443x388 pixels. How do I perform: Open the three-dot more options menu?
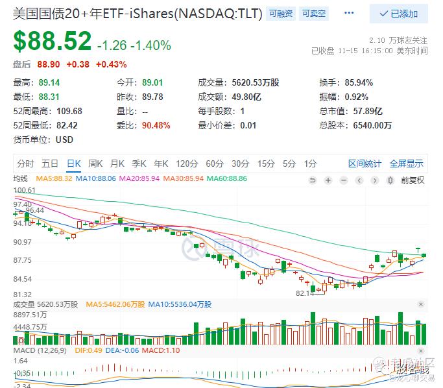349,13
